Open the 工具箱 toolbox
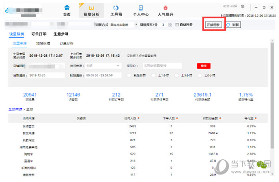Viewport: 279px width, 182px height. (x=116, y=10)
